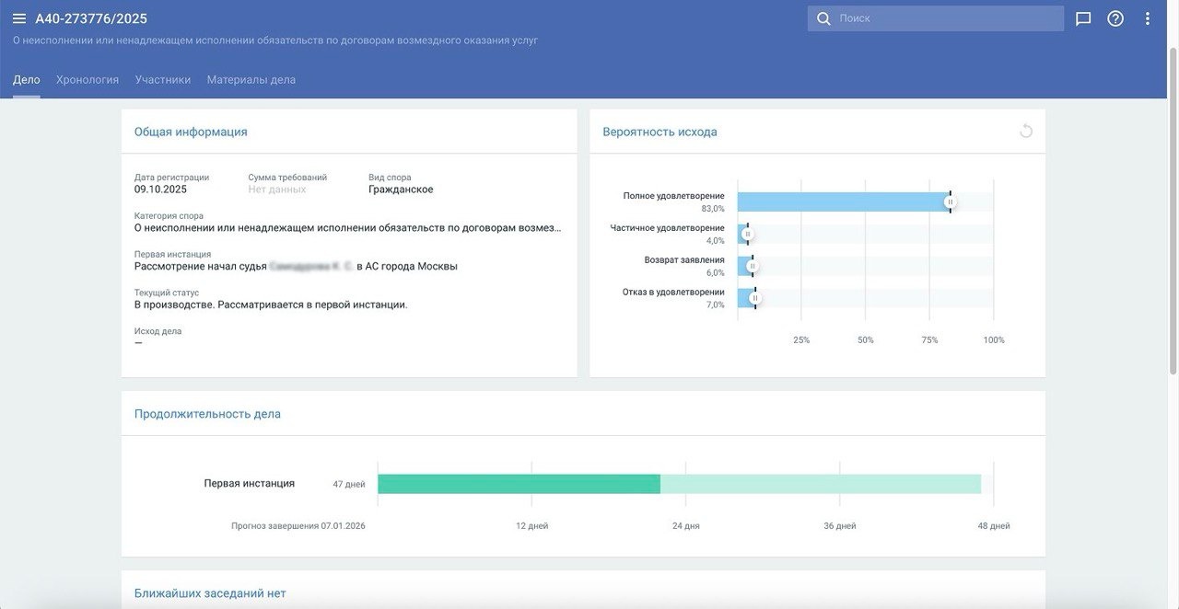1179x609 pixels.
Task: Open the Материалы дела tab
Action: click(251, 80)
